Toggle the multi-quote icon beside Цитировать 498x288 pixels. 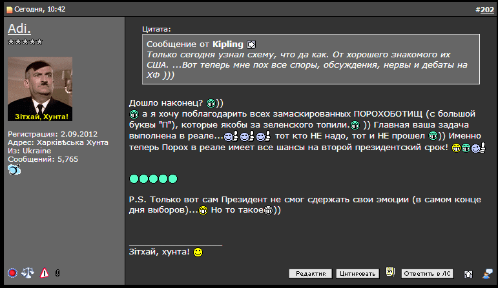390,272
